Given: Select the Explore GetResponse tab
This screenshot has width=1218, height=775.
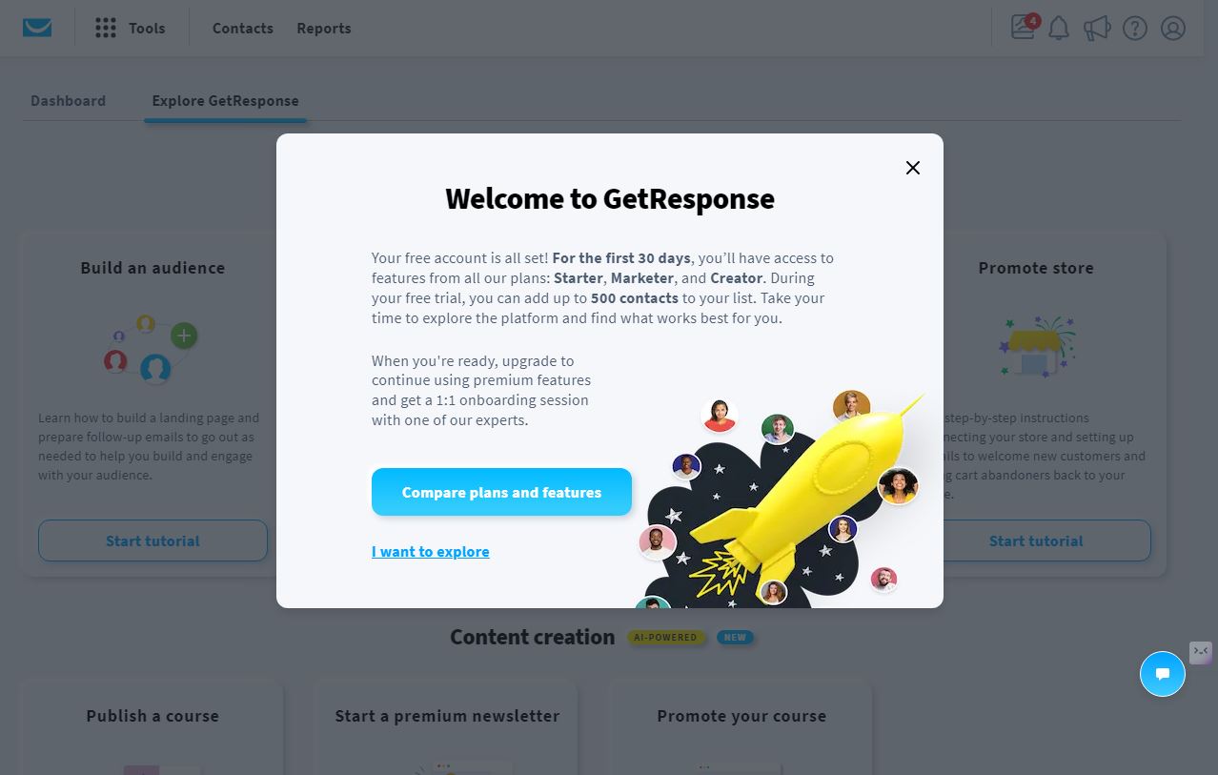Looking at the screenshot, I should [226, 101].
